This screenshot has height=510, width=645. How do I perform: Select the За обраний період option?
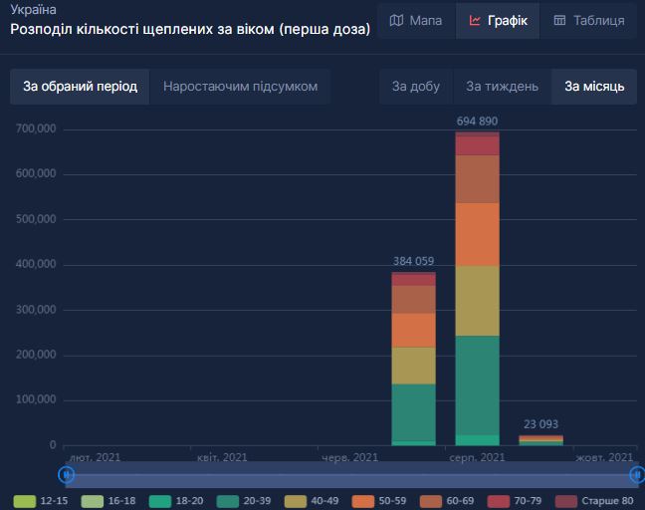pos(80,87)
